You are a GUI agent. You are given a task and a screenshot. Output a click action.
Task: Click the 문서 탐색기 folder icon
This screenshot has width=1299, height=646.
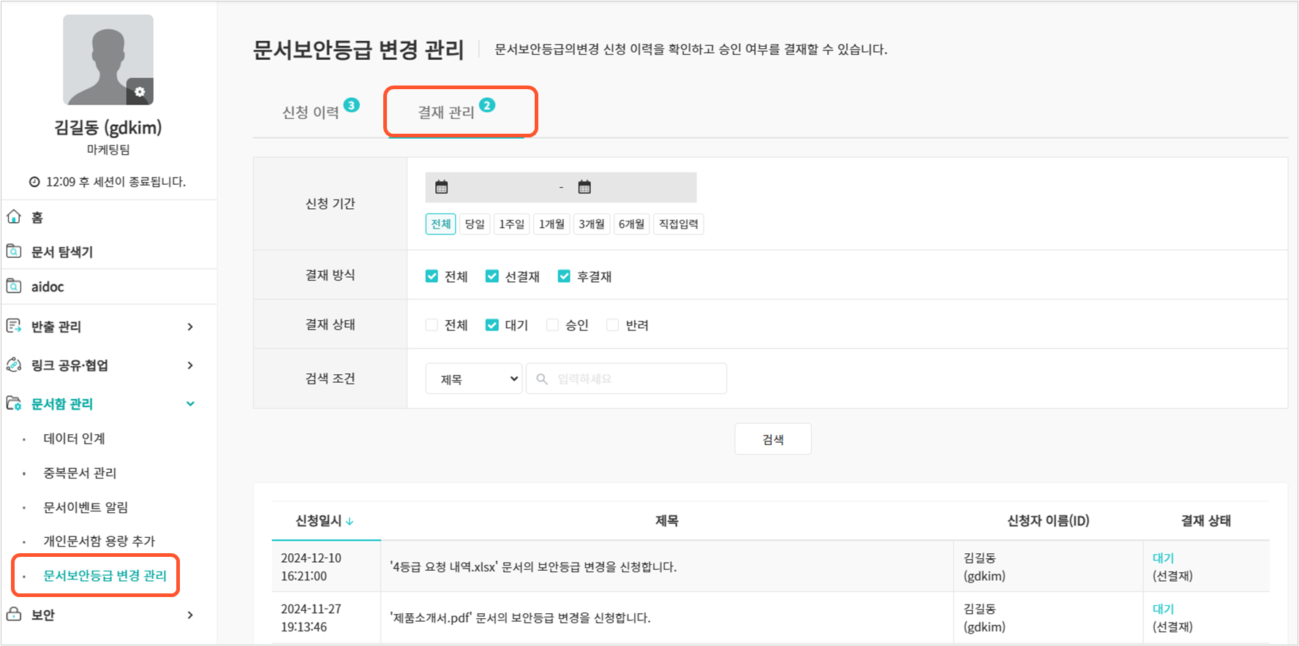(14, 251)
